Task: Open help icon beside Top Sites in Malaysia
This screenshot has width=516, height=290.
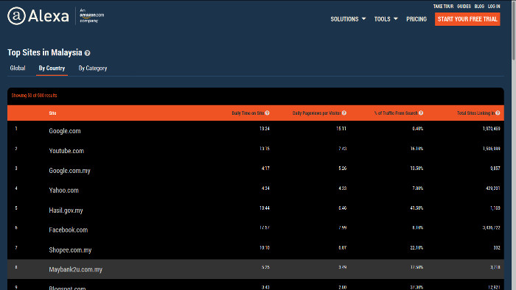Action: pos(87,53)
